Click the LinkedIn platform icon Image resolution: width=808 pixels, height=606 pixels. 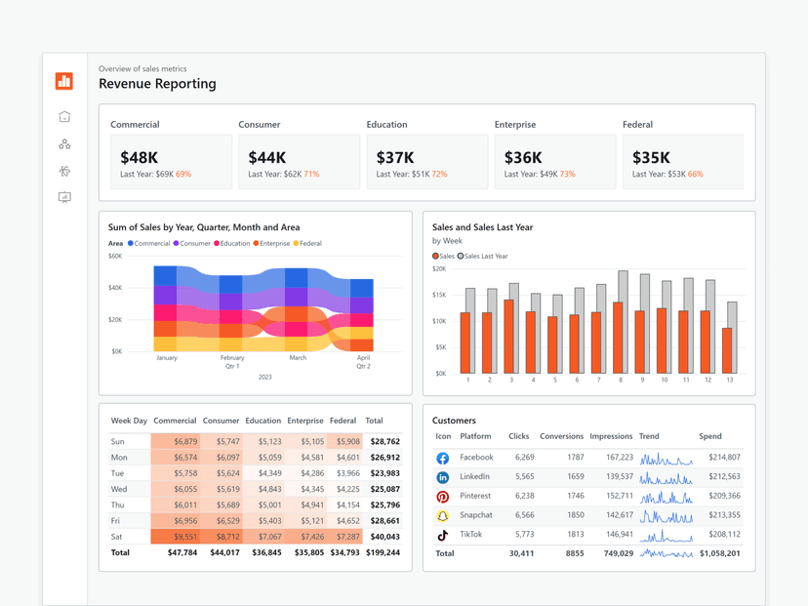(442, 477)
